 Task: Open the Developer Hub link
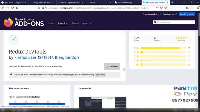[x=170, y=14]
